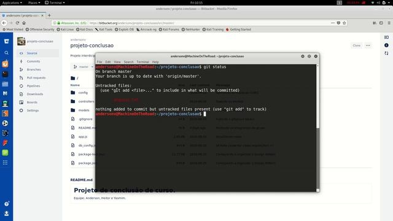Open the user profile avatar icon

coord(6,213)
